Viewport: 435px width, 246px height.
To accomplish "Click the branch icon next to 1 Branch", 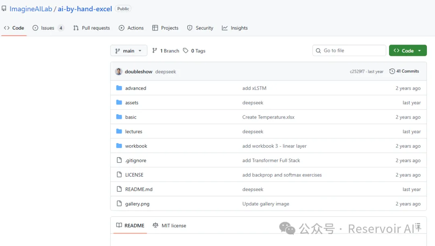I will (x=155, y=50).
